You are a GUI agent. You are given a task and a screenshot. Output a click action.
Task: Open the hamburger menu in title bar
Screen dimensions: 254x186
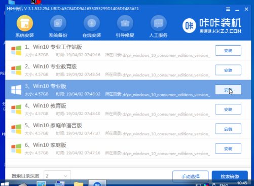(228, 9)
